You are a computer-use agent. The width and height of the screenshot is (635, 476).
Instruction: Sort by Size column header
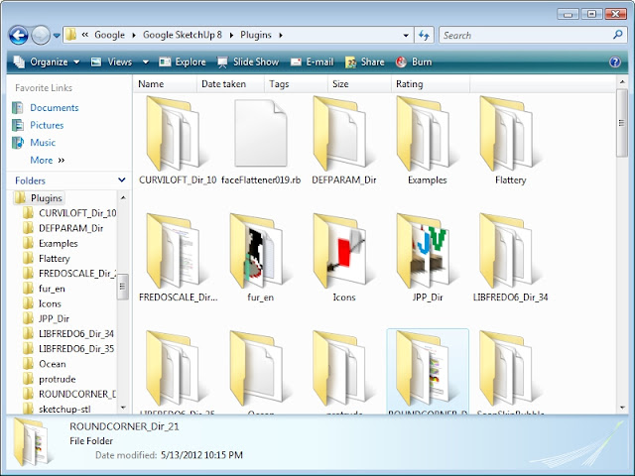[359, 84]
